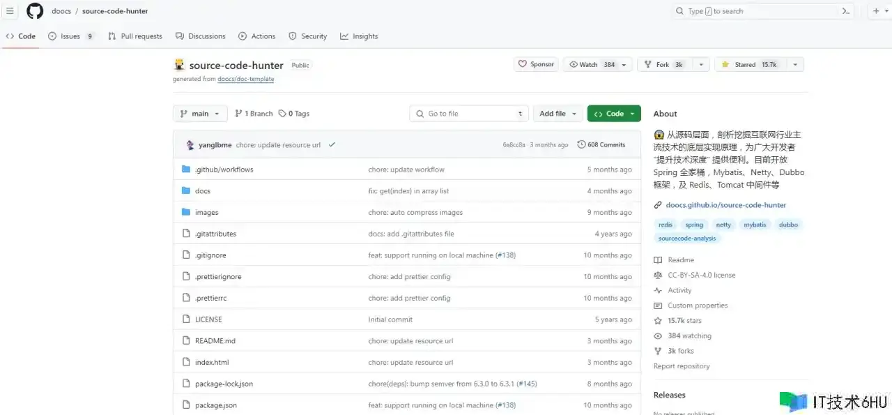The image size is (892, 415).
Task: Open the .github/workflows folder
Action: tap(224, 169)
